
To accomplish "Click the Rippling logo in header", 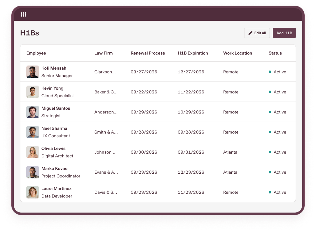I will (24, 14).
